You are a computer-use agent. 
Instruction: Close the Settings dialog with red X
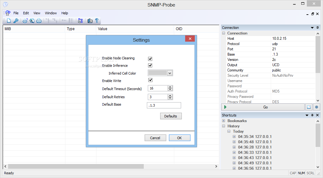click(x=190, y=39)
